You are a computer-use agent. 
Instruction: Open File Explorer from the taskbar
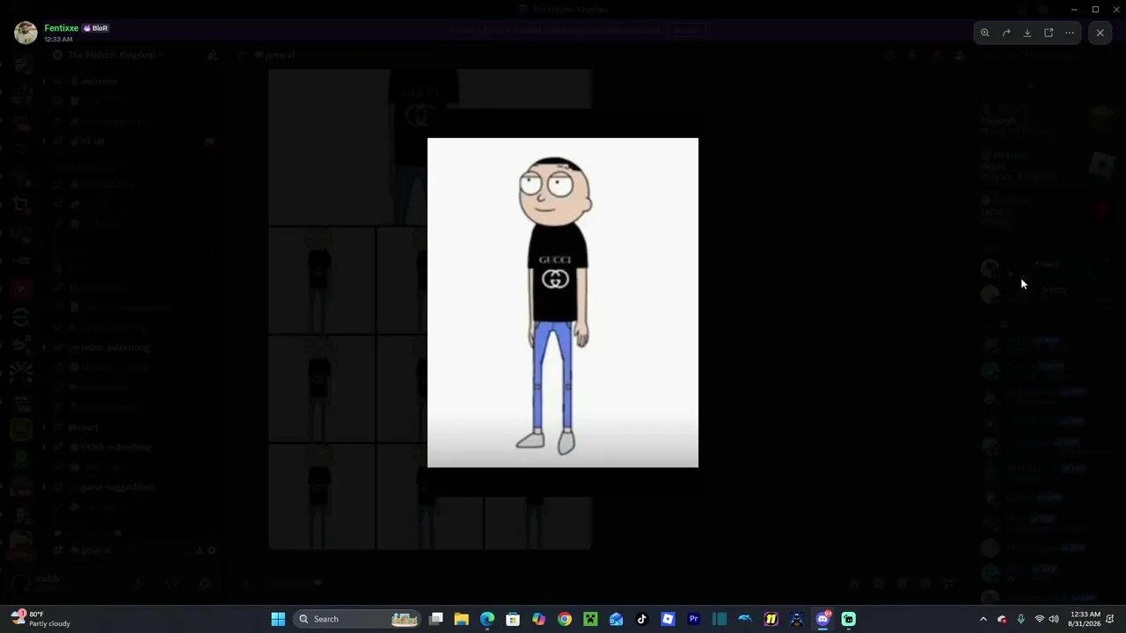pyautogui.click(x=462, y=619)
